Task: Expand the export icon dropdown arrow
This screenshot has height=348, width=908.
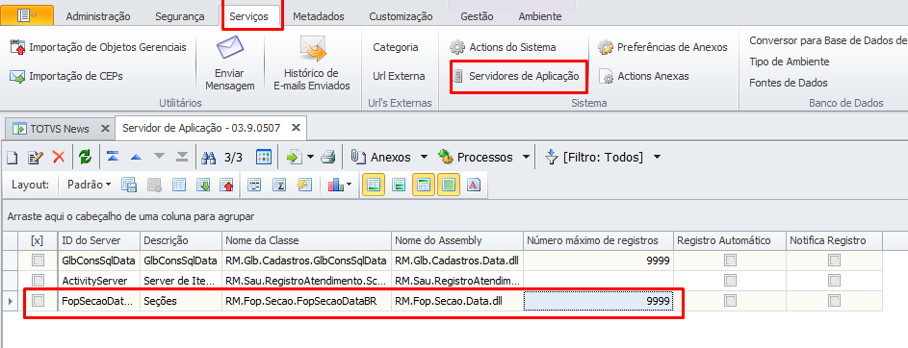Action: 310,158
